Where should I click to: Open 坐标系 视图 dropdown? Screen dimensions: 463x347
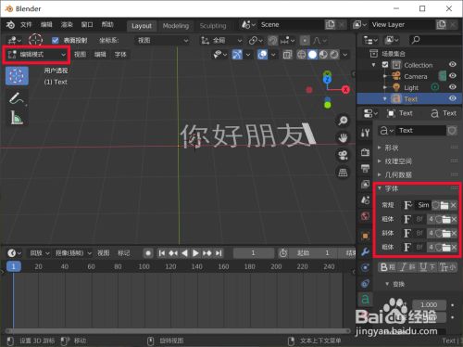tap(162, 41)
